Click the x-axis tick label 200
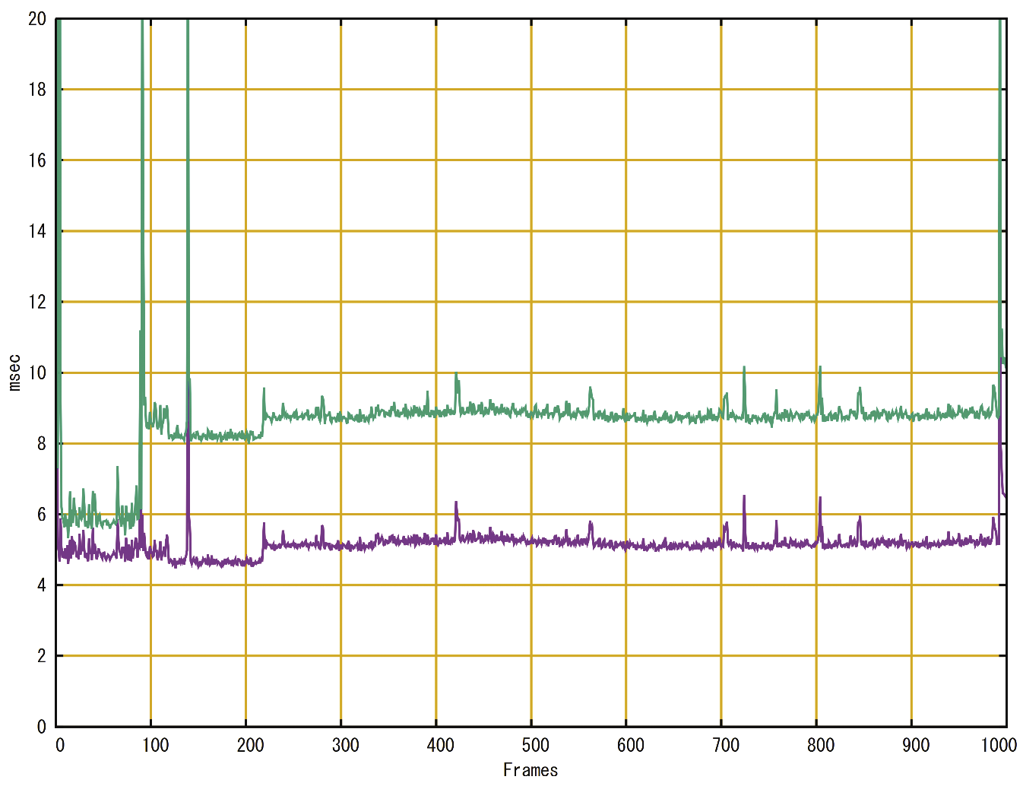Viewport: 1023px width, 786px height. (250, 745)
